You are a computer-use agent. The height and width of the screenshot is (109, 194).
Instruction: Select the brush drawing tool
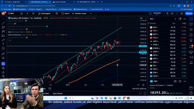coord(3,40)
